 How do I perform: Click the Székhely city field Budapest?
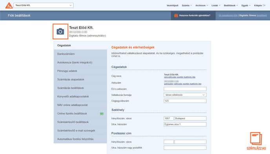(x=190, y=119)
